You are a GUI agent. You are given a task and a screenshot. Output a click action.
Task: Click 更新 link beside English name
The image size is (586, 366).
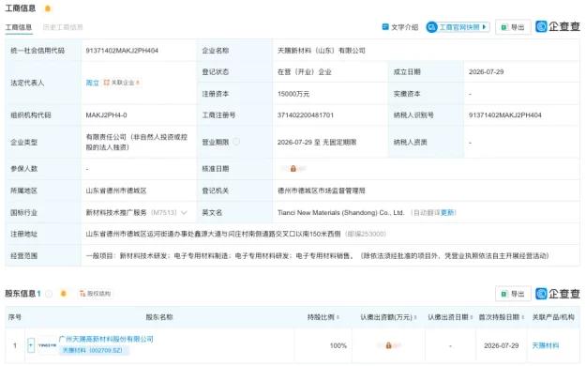click(x=447, y=213)
